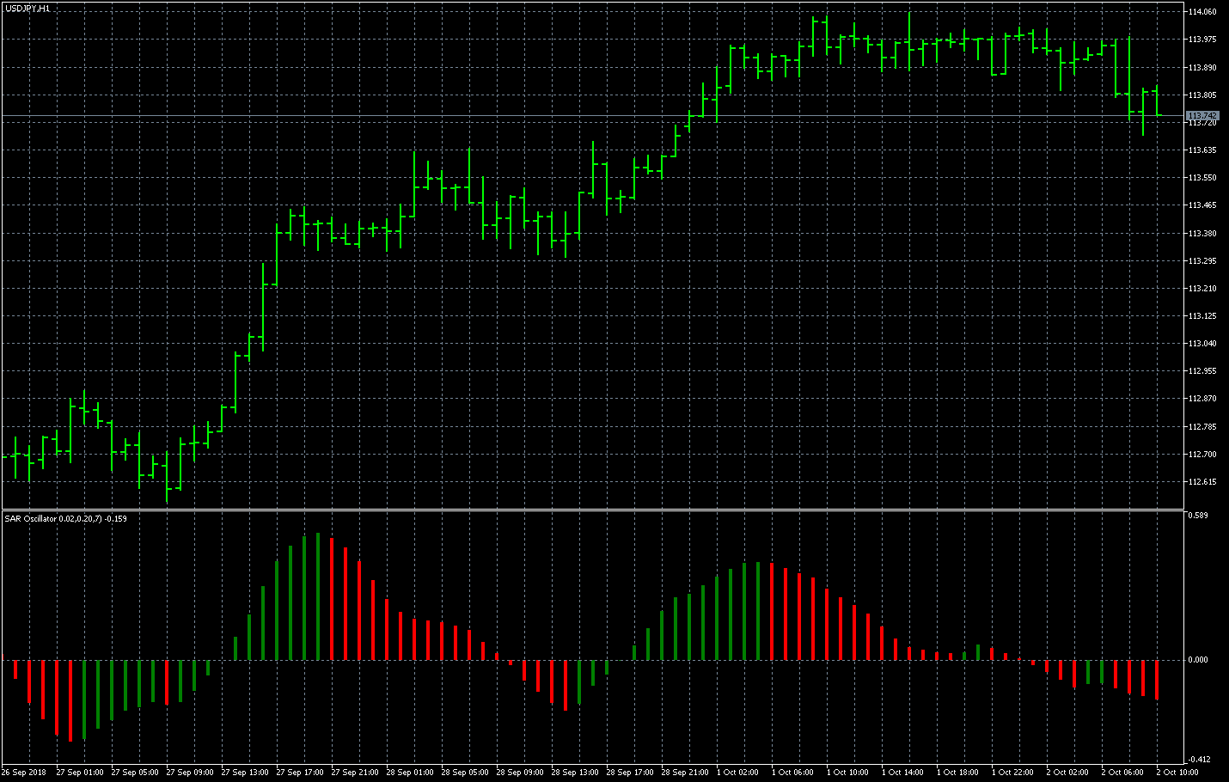Click the 27 Sep 13:00 time label
Image resolution: width=1229 pixels, height=782 pixels.
click(245, 773)
